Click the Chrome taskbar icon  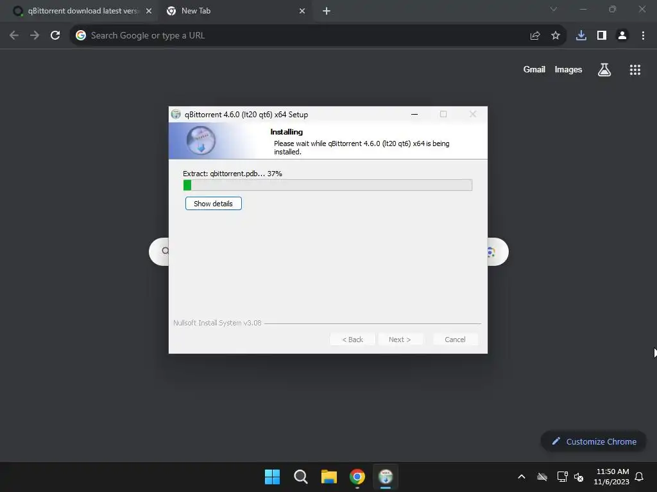click(x=357, y=477)
